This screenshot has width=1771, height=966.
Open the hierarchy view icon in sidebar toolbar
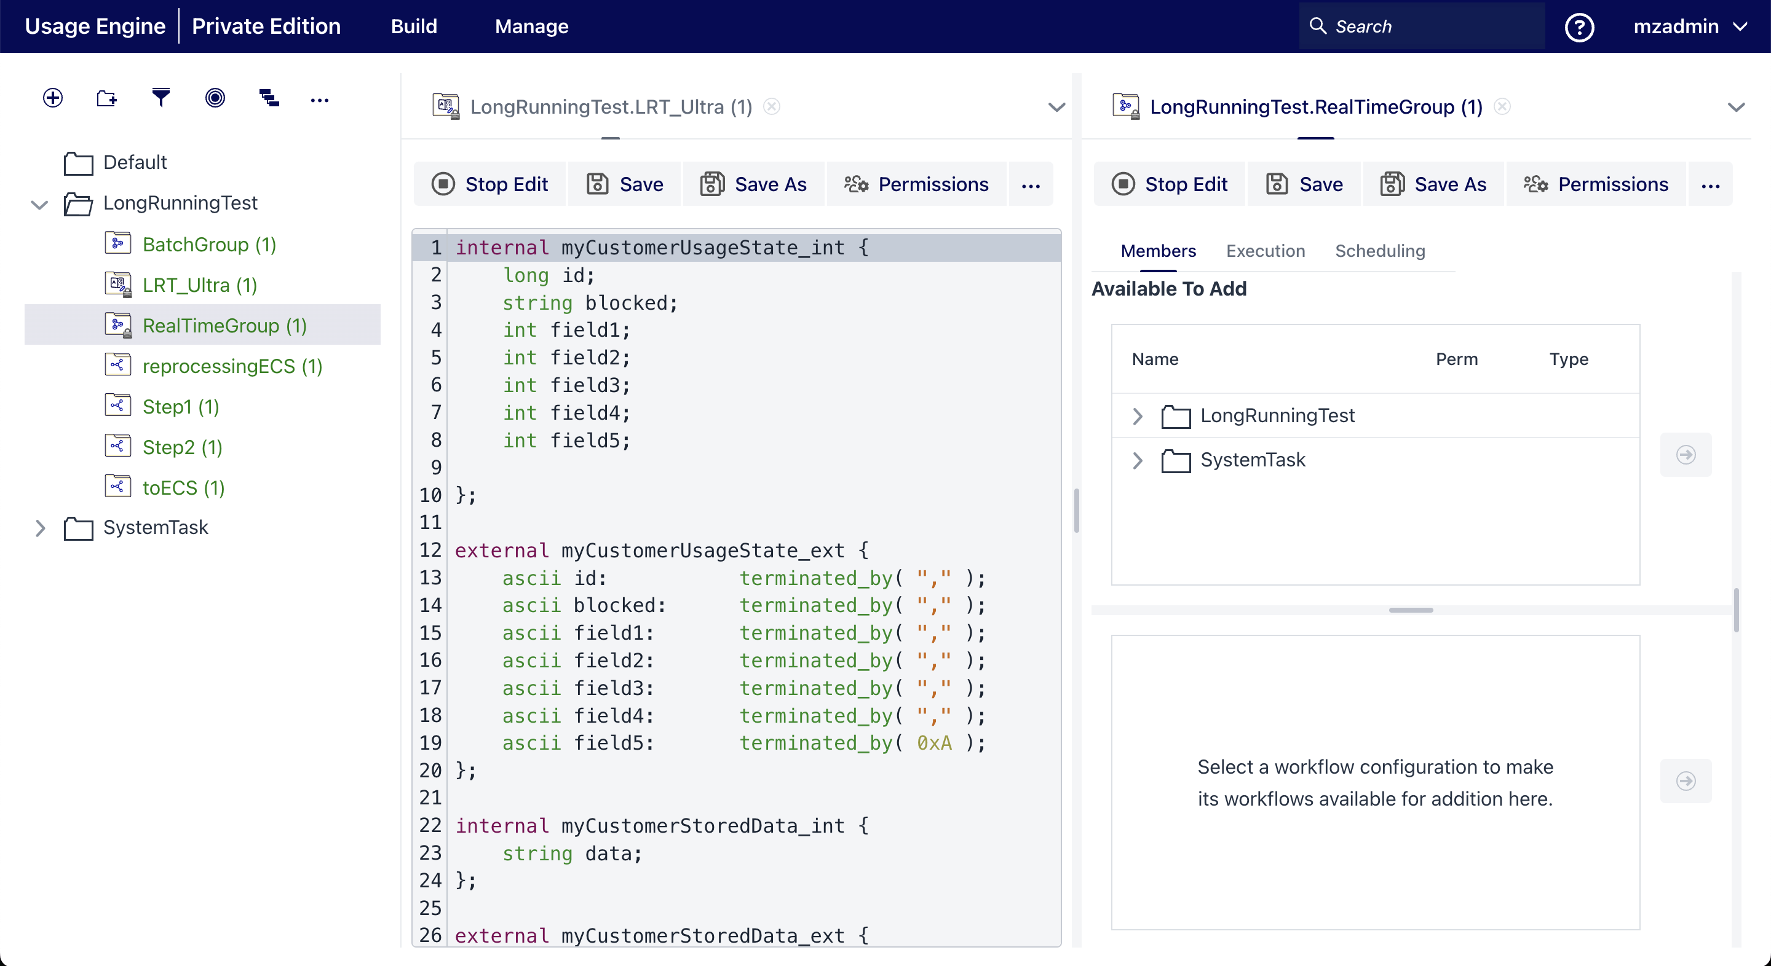tap(269, 98)
